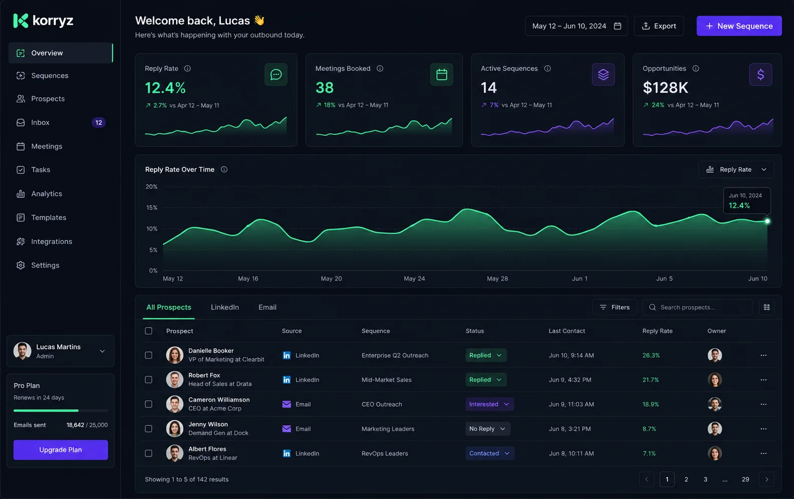Click the Reply Rate chat bubble icon
794x499 pixels.
coord(276,75)
